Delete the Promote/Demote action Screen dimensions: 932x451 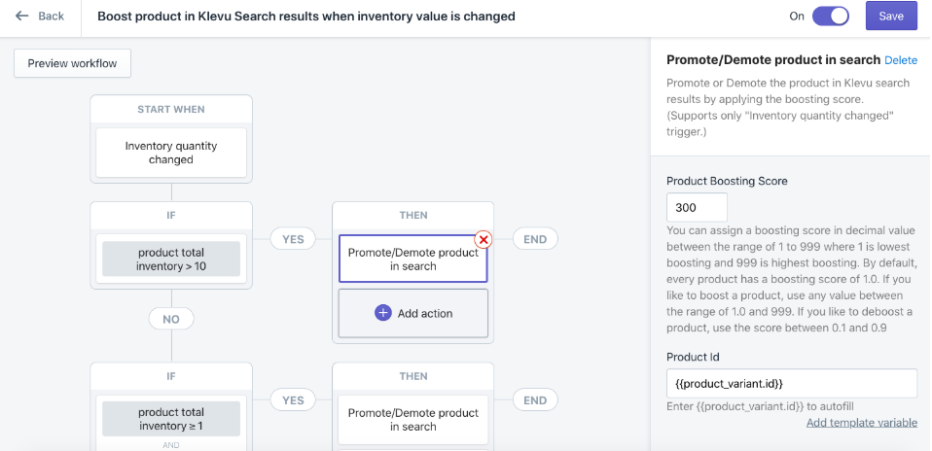[x=901, y=60]
